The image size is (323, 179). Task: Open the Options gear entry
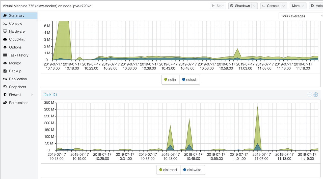[19, 47]
